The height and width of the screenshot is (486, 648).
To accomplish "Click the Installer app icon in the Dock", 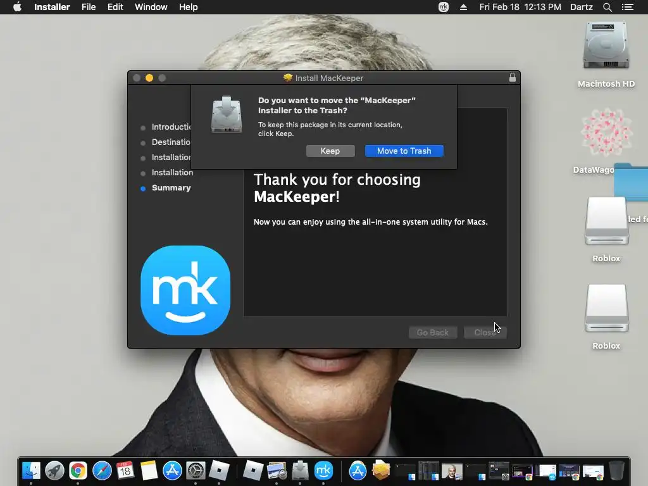I will click(300, 470).
